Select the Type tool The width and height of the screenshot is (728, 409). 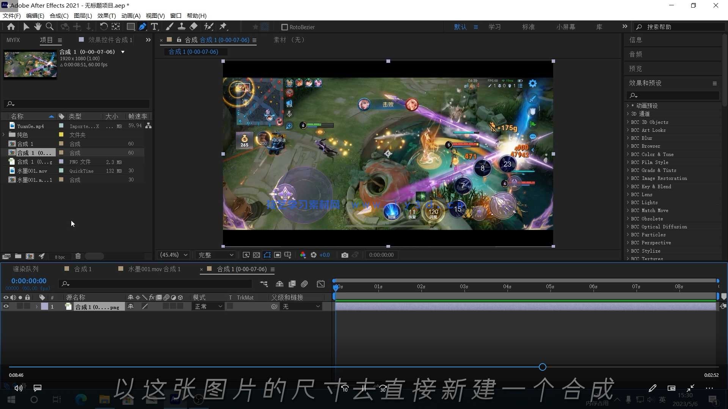154,27
